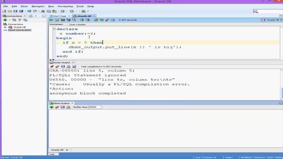Screen dimensions: 283x159
Task: Click the Open folder icon in main toolbar
Action: pyautogui.click(x=10, y=11)
